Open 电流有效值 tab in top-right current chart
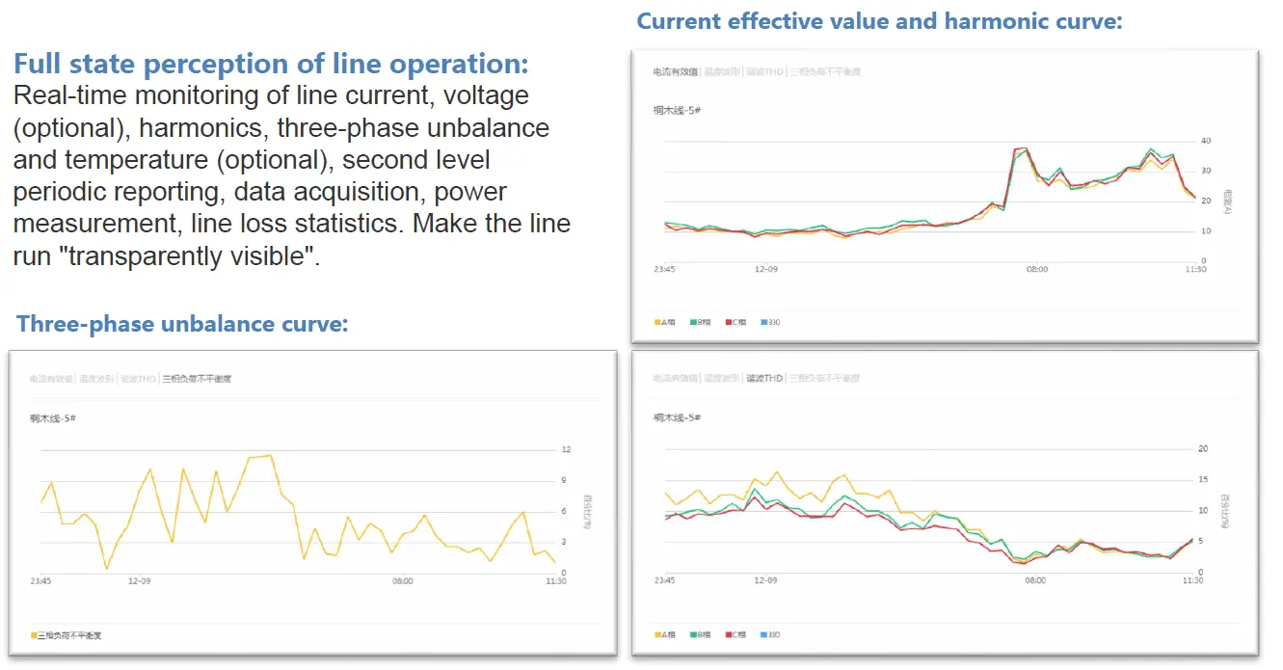1283x670 pixels. click(x=675, y=71)
